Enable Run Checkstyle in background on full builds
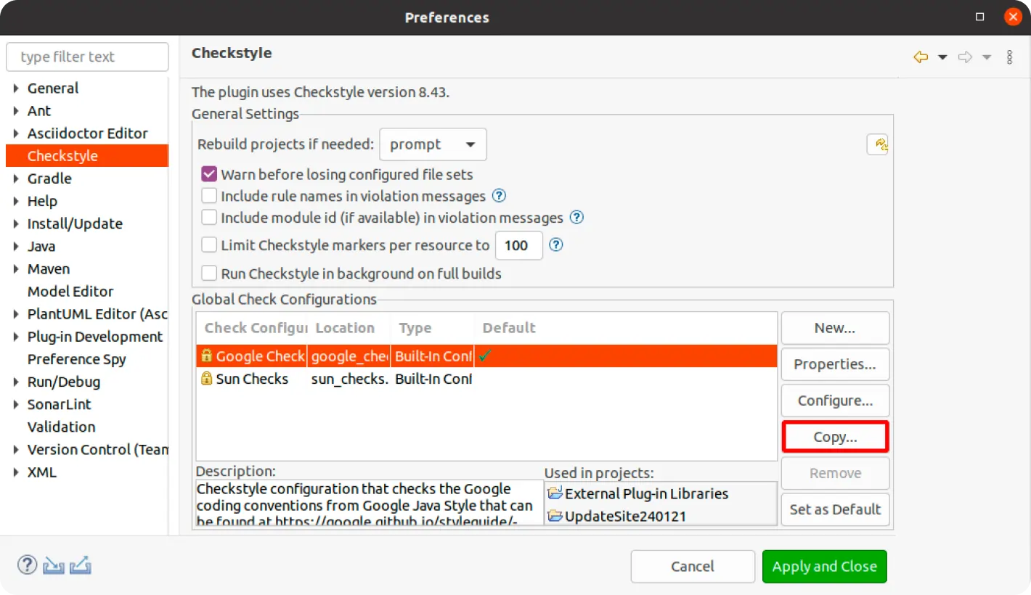Viewport: 1031px width, 595px height. click(209, 274)
